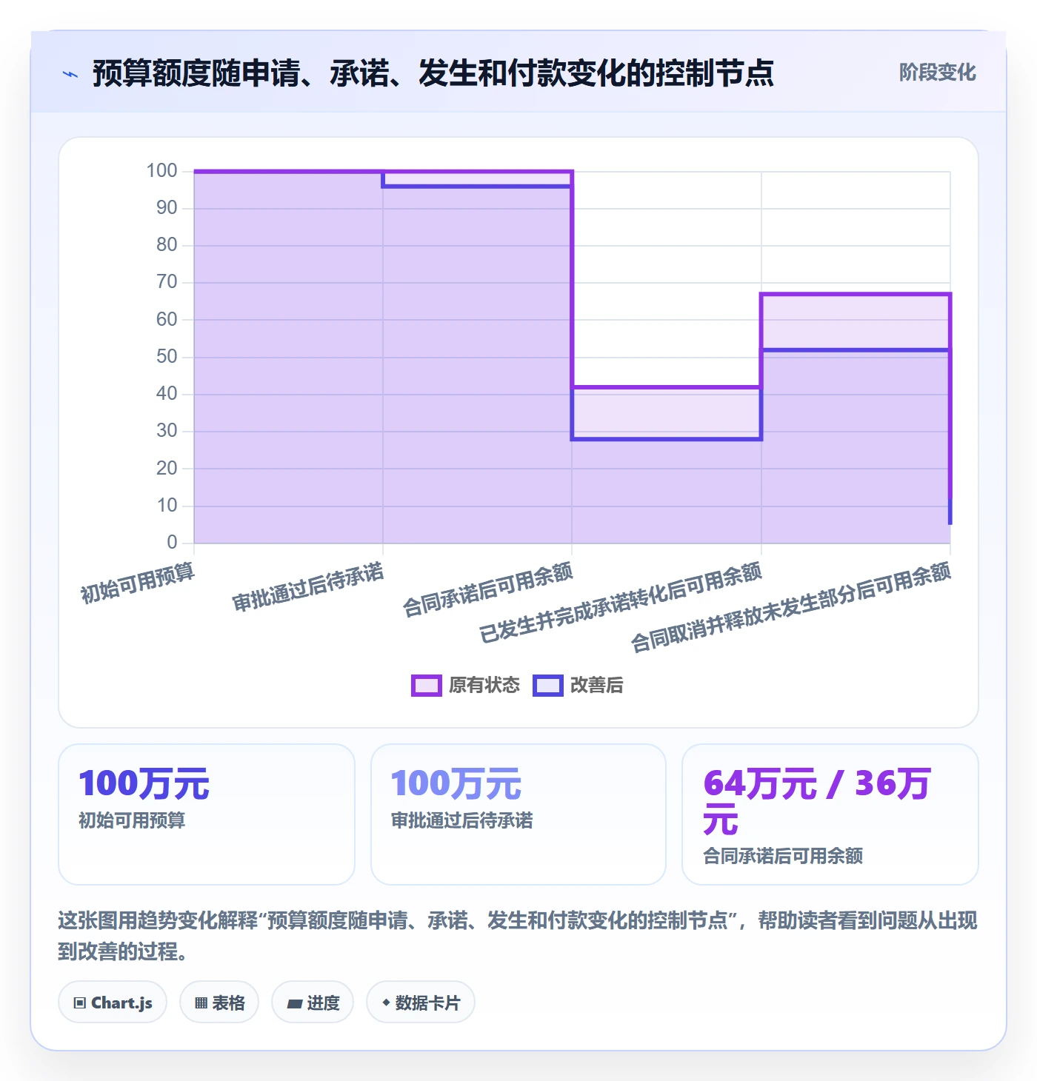Click the description paragraph starting 这张图用趋势变化
1037x1081 pixels.
pyautogui.click(x=518, y=936)
